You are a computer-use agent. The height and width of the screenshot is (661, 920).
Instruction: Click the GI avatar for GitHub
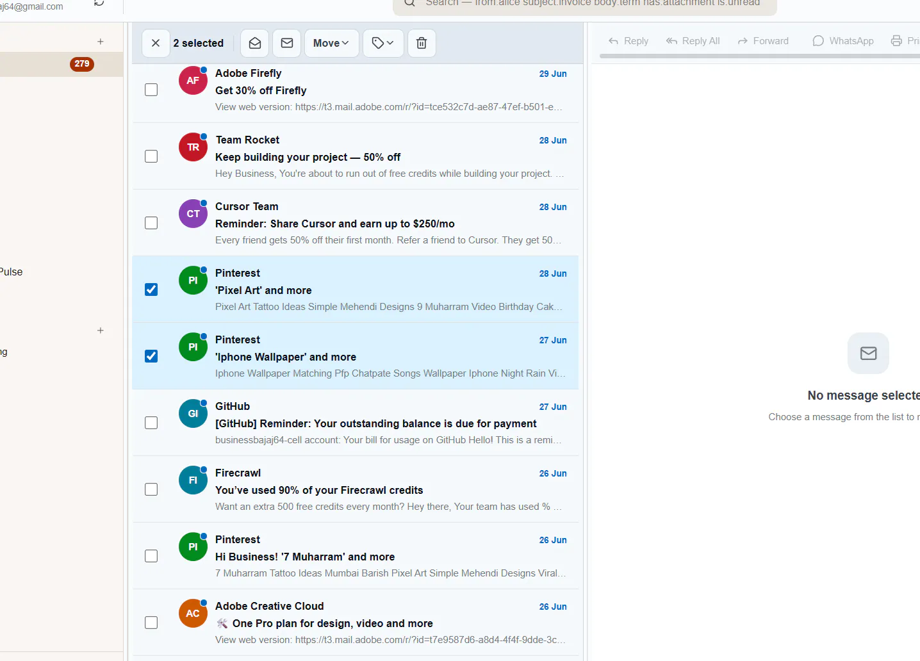[x=193, y=414]
